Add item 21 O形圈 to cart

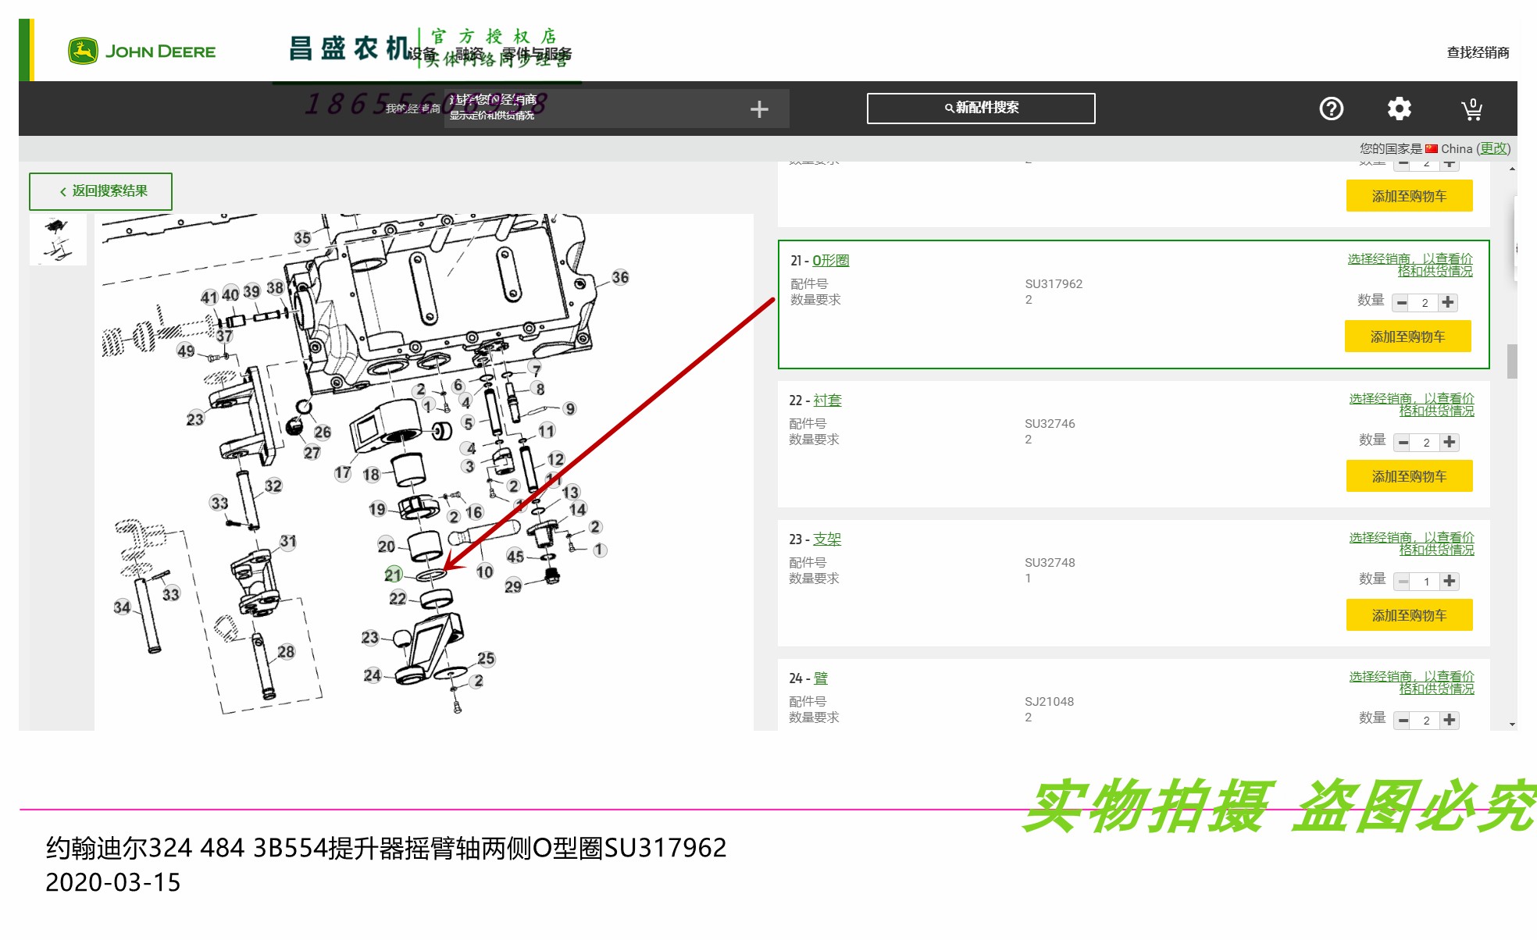[1407, 336]
